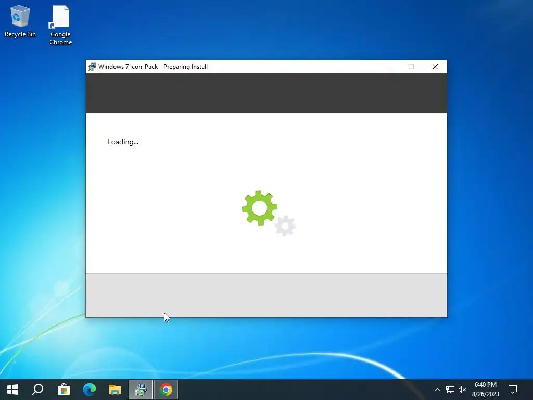
Task: Open network status tray icon
Action: (450, 390)
